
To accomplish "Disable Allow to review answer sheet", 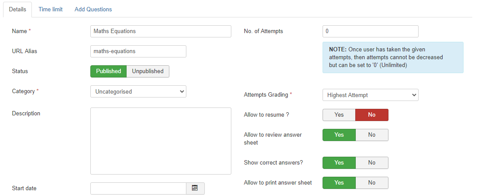I will pos(371,135).
